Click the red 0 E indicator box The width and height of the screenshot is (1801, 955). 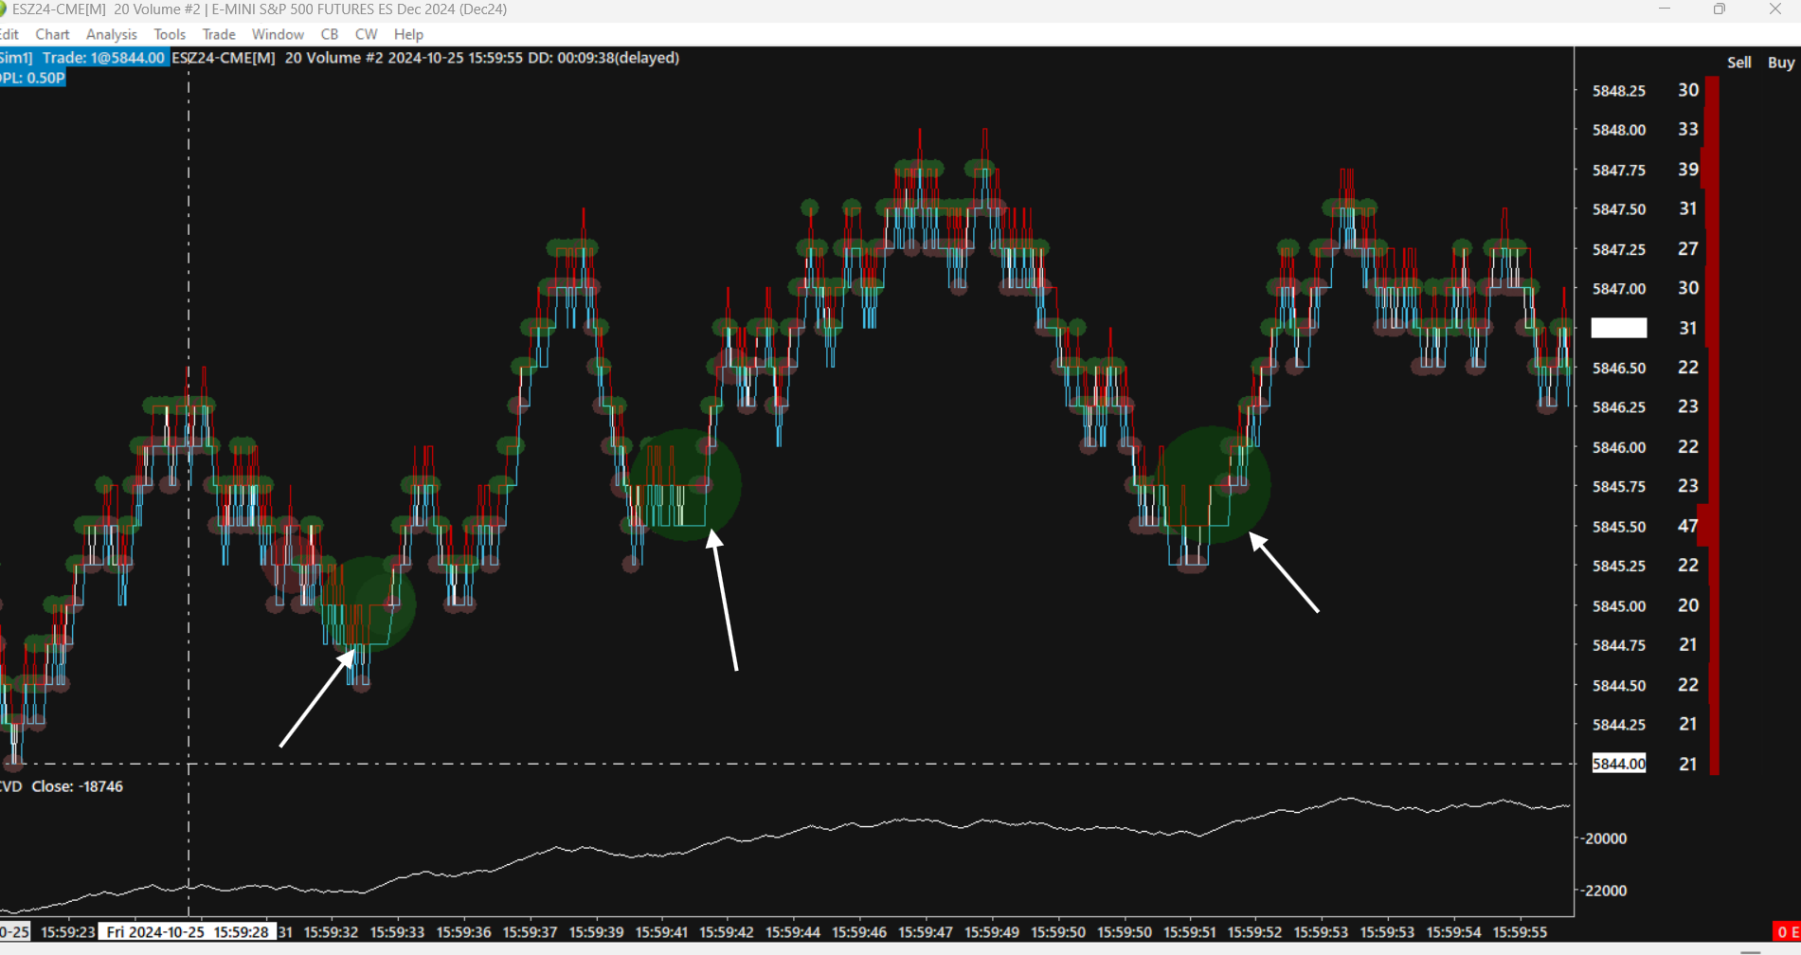click(x=1787, y=932)
